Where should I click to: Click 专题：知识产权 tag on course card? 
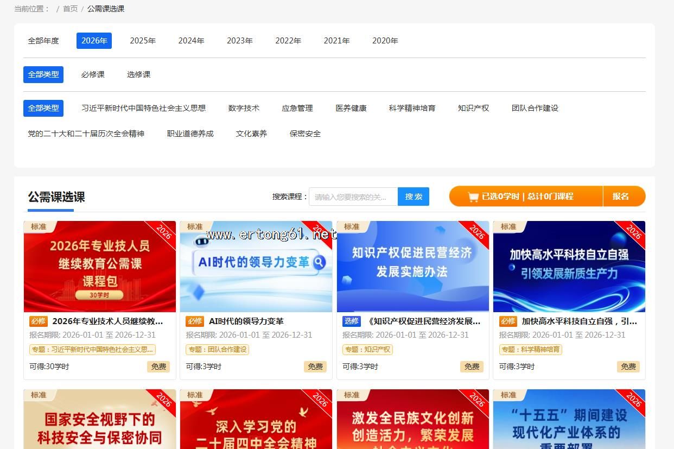click(x=367, y=350)
